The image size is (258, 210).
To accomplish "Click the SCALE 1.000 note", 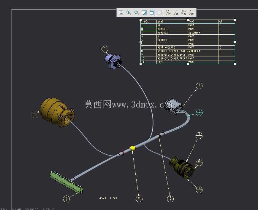I will pyautogui.click(x=108, y=198).
